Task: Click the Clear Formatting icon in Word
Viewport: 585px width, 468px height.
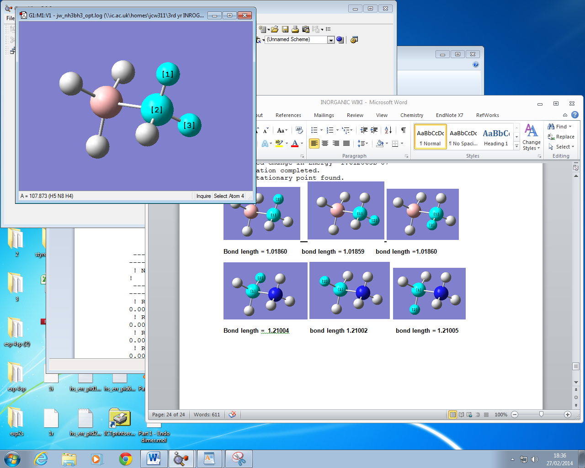Action: click(x=299, y=130)
